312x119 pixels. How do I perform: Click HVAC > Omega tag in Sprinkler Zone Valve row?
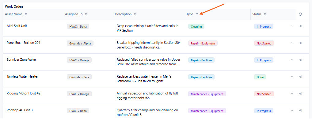coord(79,60)
